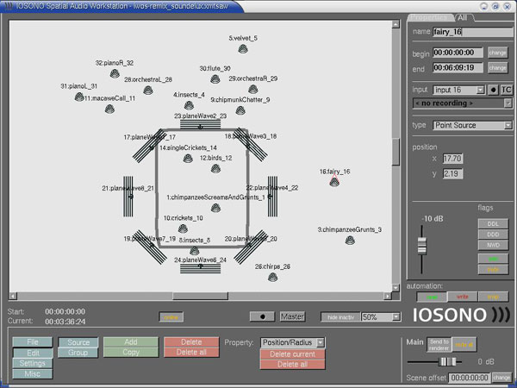Open the Position/Radius property dropdown

[321, 343]
